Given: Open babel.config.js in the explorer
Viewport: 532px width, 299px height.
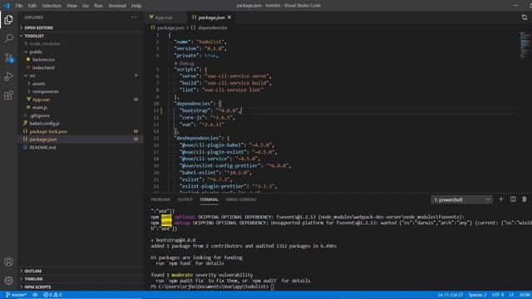Looking at the screenshot, I should [x=81, y=124].
